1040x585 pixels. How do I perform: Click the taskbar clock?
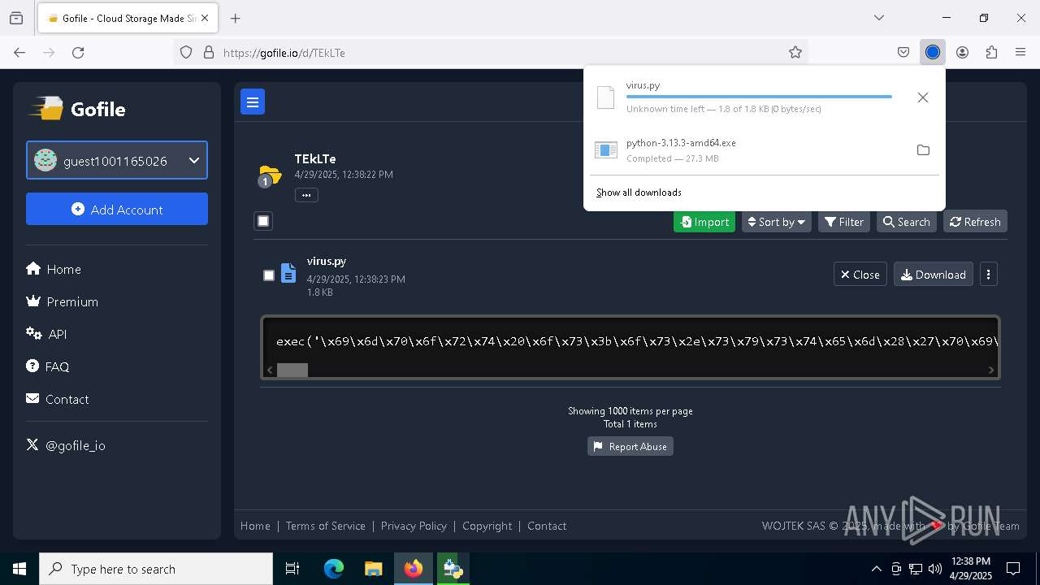coord(970,569)
